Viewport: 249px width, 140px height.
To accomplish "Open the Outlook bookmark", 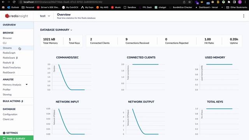I will [13, 7].
